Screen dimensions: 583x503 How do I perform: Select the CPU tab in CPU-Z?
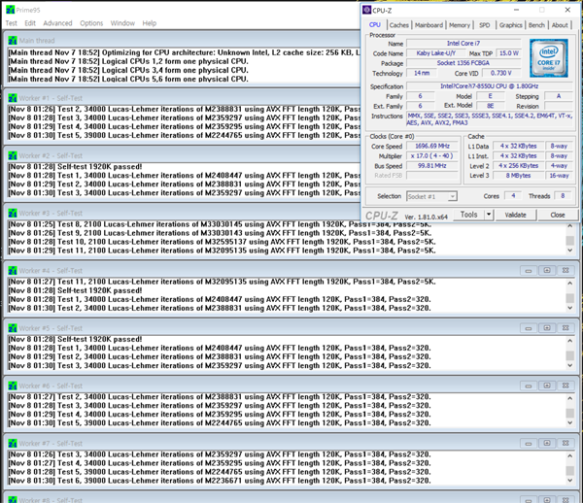375,25
